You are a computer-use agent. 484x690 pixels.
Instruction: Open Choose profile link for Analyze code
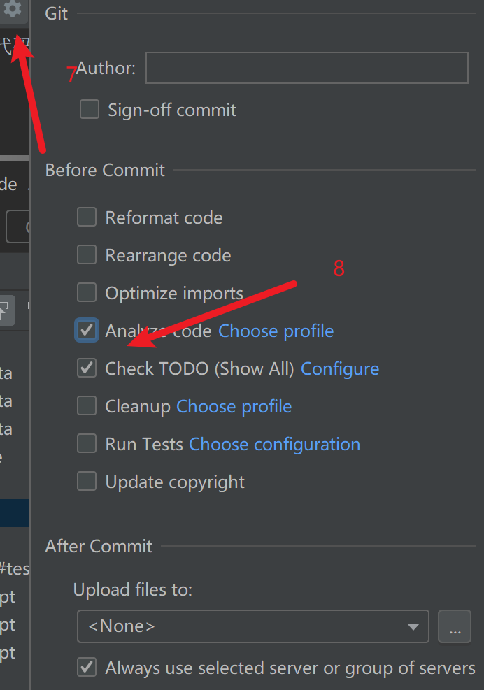pyautogui.click(x=276, y=331)
